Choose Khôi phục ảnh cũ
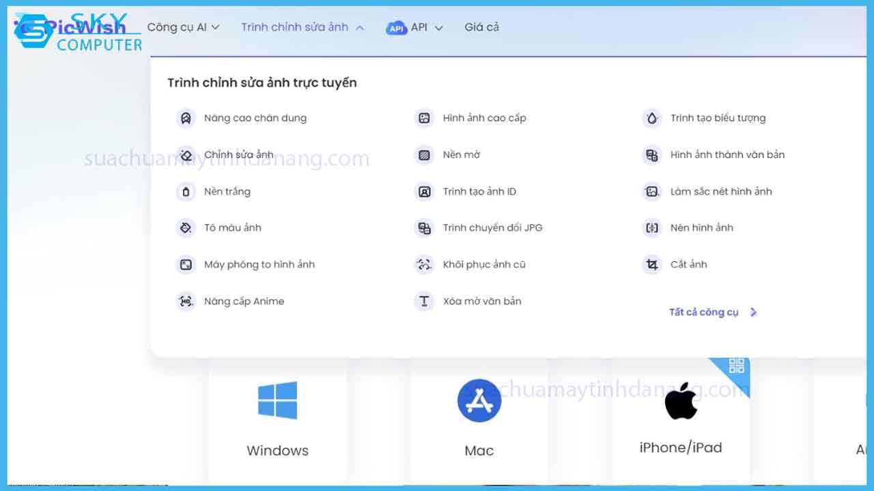 pos(484,265)
